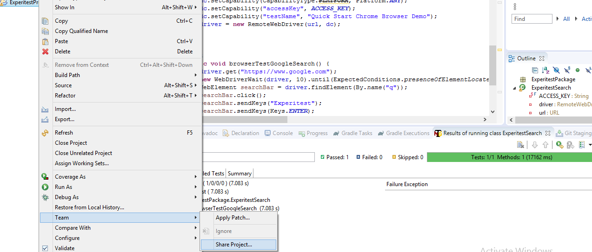Click the Copy Qualified Name icon
Viewport: 592px width, 252px height.
pos(45,31)
